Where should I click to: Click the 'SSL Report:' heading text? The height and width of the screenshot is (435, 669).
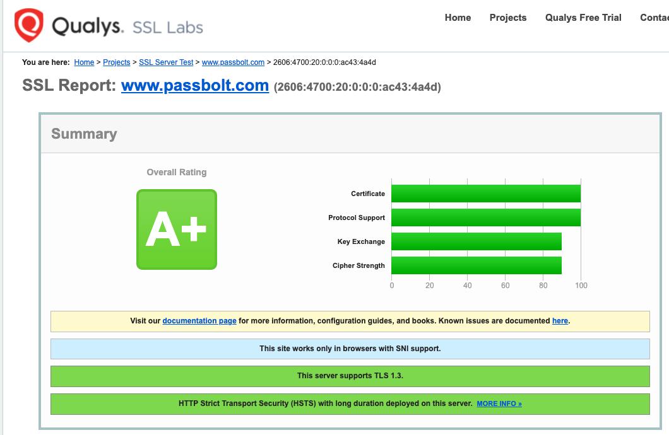pyautogui.click(x=69, y=85)
